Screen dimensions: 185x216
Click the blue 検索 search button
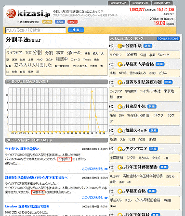tap(76, 30)
